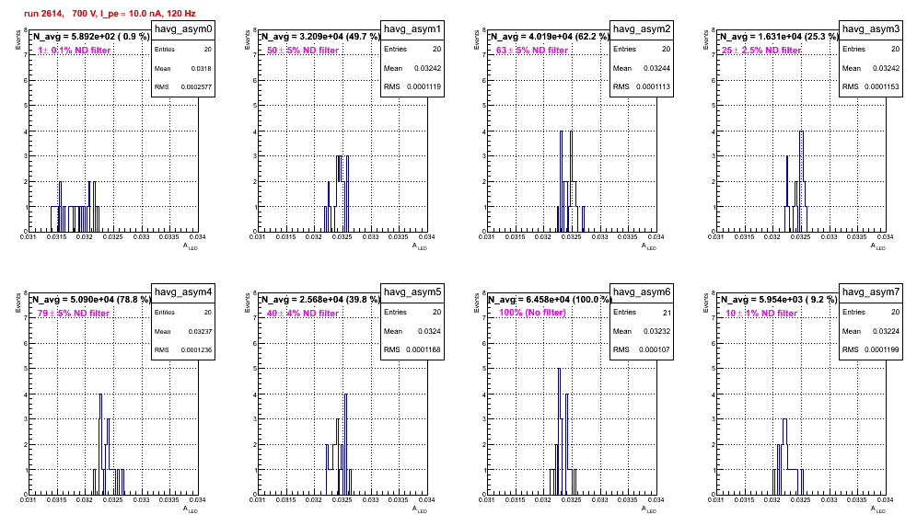Select the N_avg = 4.019e+04 label
Viewport: 917px width, 526px height.
click(x=550, y=37)
